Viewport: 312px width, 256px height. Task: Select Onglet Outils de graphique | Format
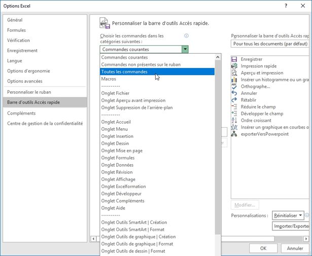157,244
